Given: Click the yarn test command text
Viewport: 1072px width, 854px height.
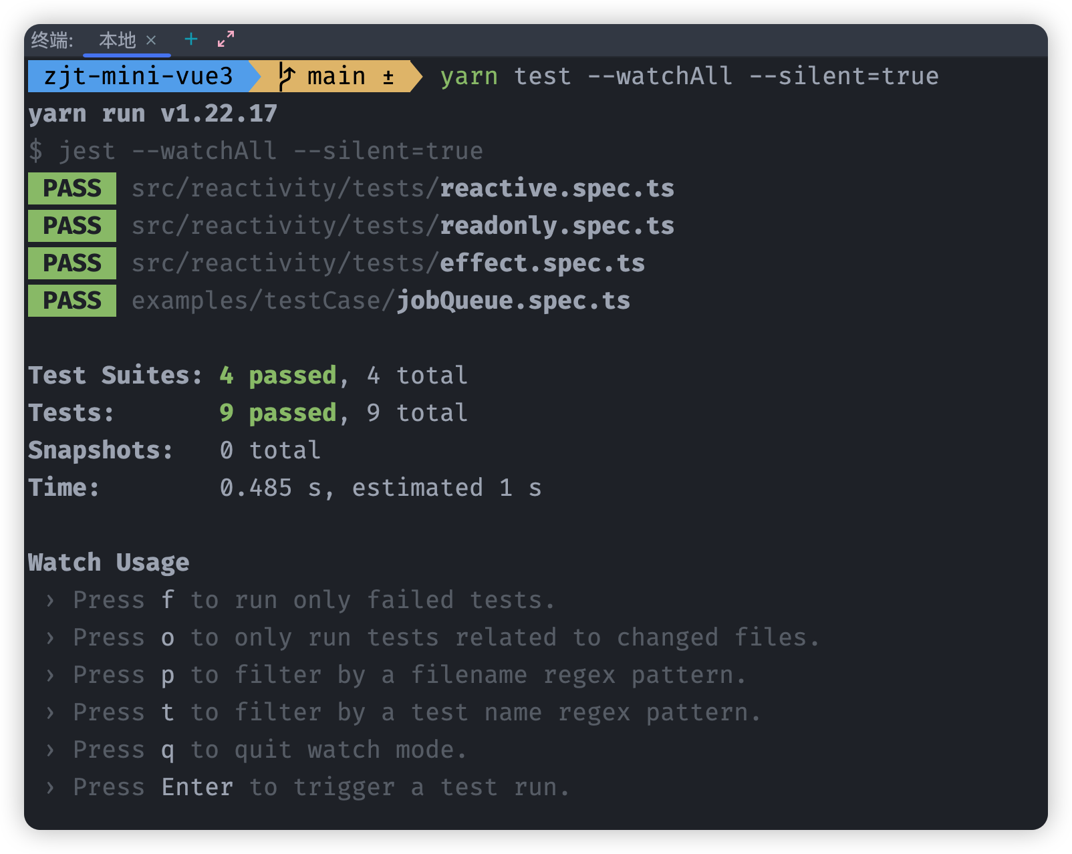Looking at the screenshot, I should 690,76.
